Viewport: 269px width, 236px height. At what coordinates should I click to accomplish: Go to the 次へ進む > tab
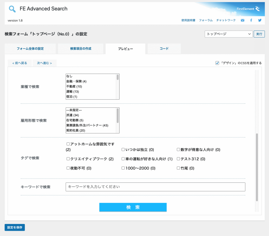click(44, 63)
